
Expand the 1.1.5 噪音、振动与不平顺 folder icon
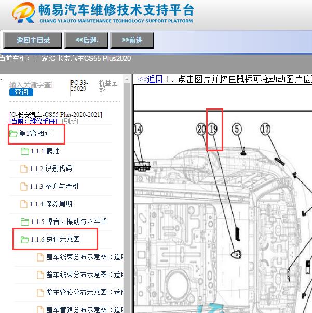25,222
